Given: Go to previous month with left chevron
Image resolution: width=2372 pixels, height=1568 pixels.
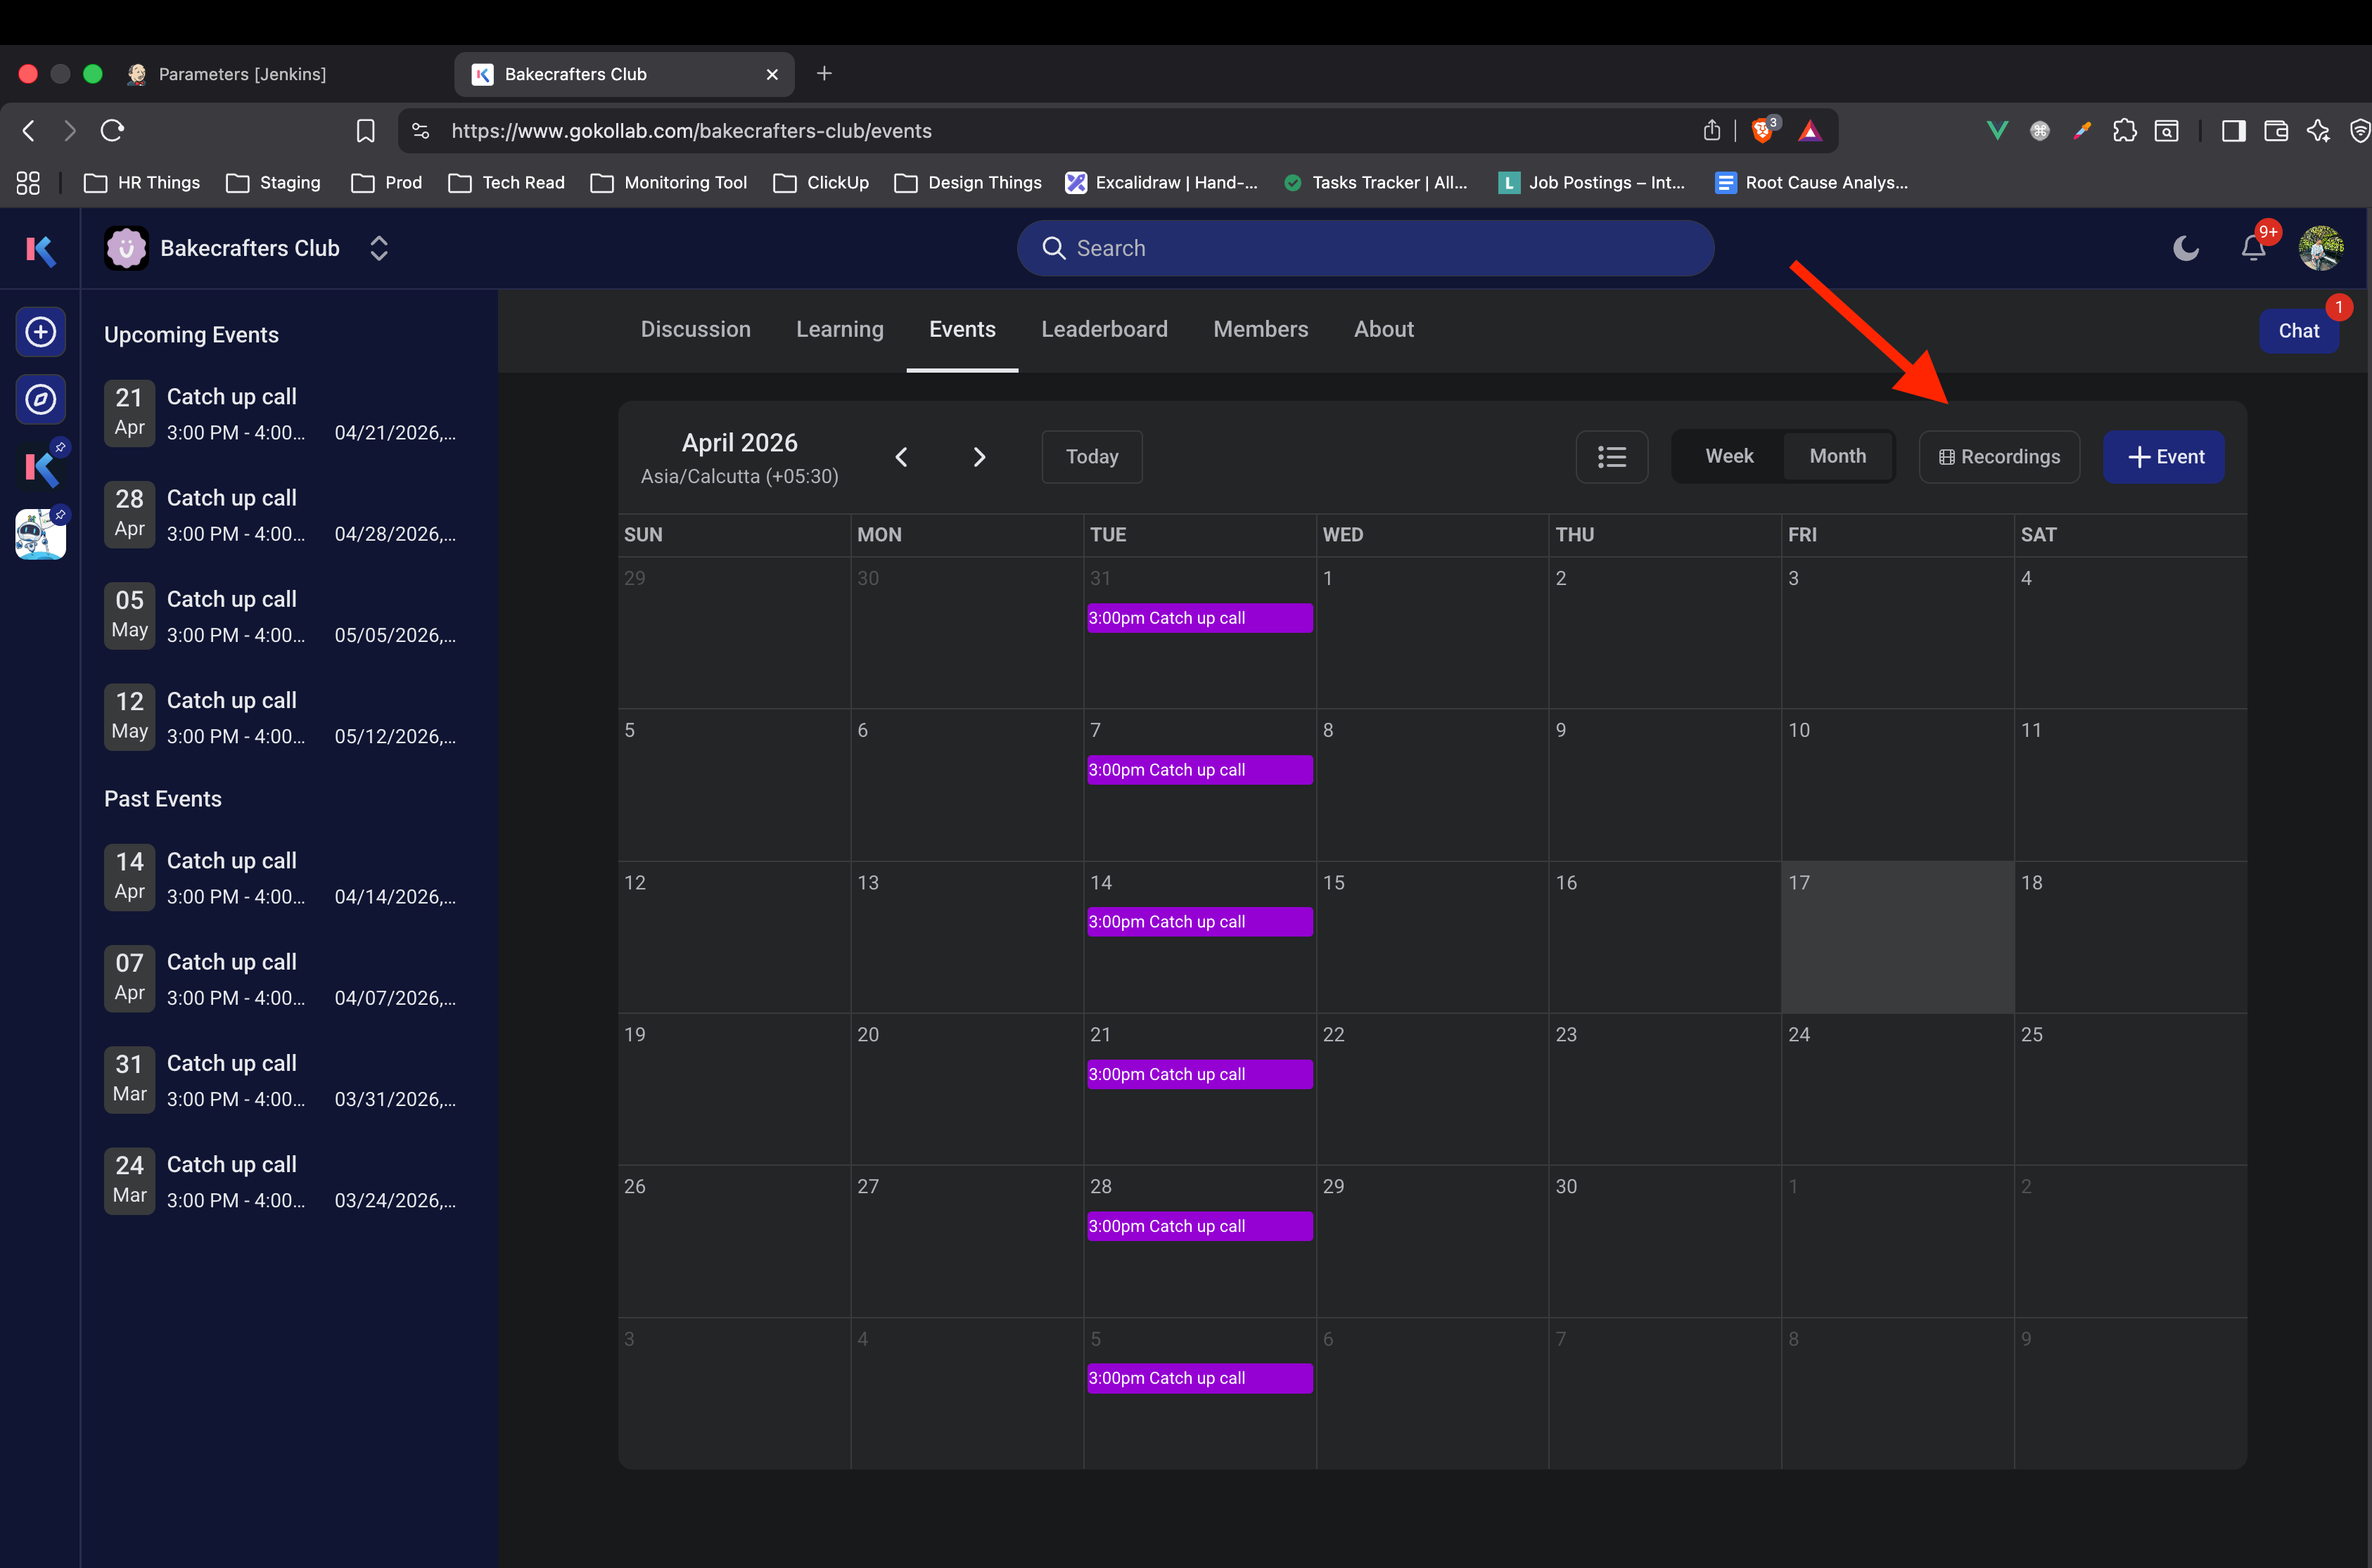Looking at the screenshot, I should [x=901, y=457].
